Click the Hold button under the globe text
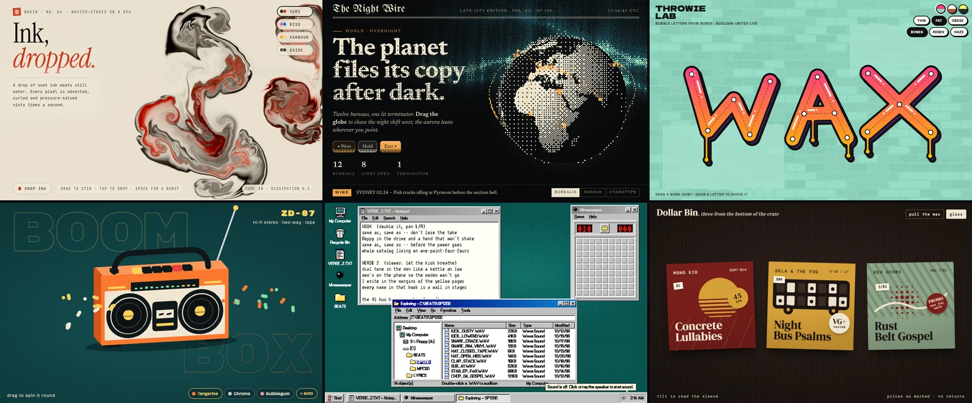972x403 pixels. [x=368, y=146]
